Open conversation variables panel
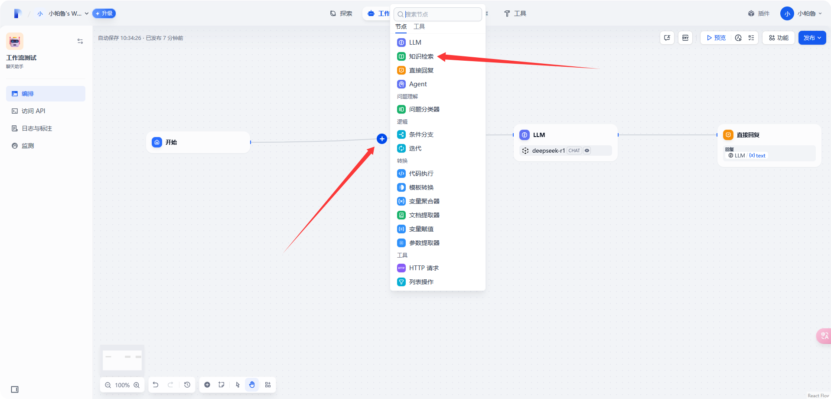This screenshot has width=831, height=399. pyautogui.click(x=667, y=38)
